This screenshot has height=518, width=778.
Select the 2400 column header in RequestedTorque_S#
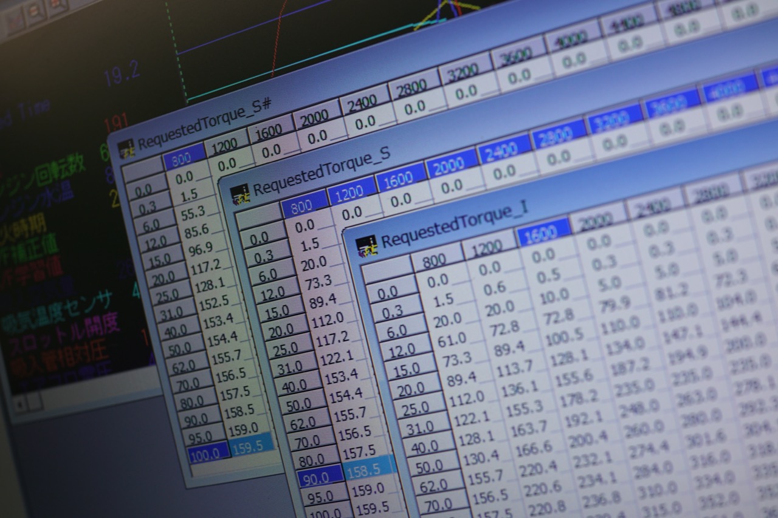pos(362,101)
